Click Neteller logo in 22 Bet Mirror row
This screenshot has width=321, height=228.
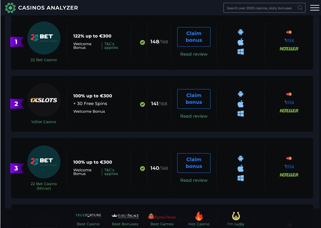(x=289, y=175)
